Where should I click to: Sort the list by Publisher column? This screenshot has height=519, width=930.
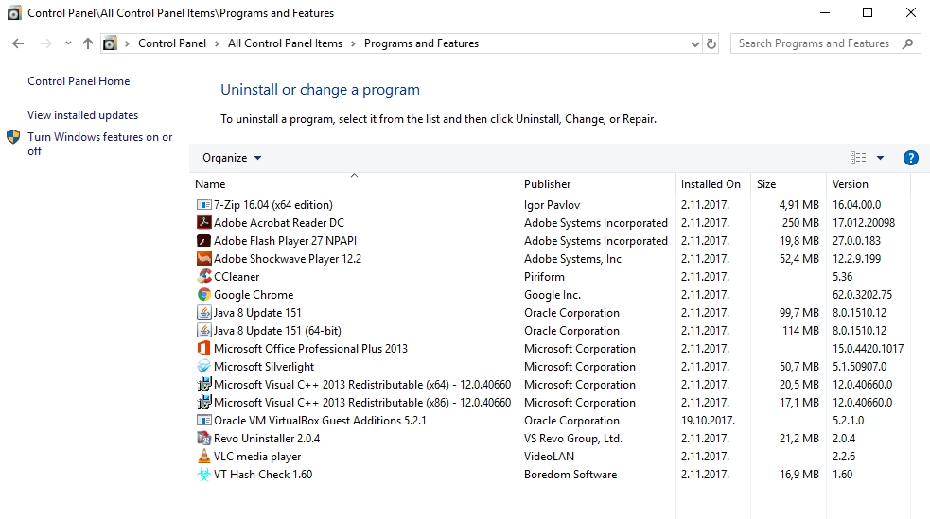(x=548, y=184)
